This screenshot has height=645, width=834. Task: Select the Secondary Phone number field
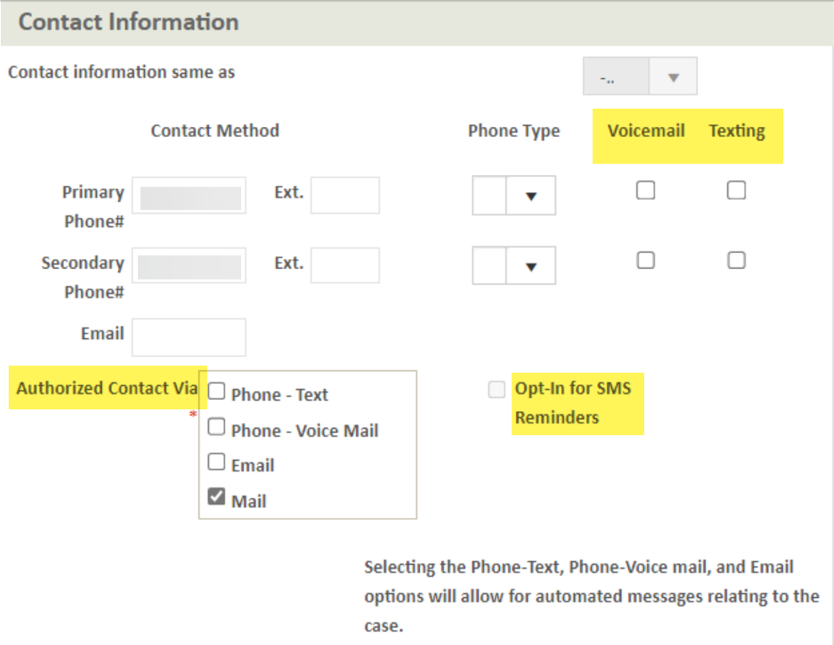click(188, 265)
